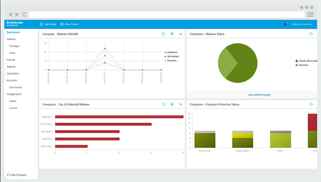Refresh the Computer Protection Status portlet
Viewport: 321px width, 182px height.
[311, 104]
